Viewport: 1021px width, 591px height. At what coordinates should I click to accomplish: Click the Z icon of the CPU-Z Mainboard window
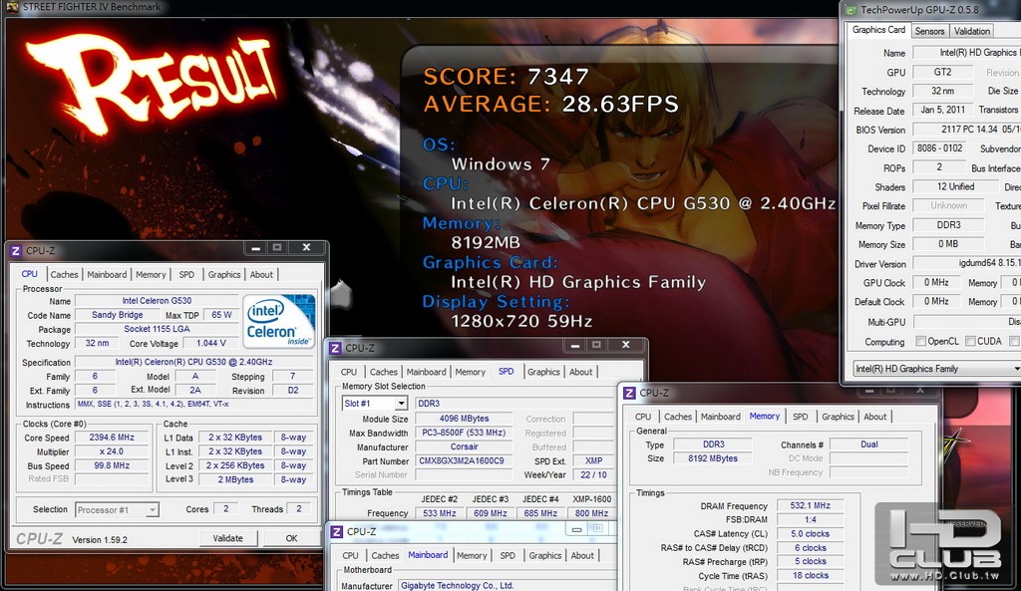337,532
